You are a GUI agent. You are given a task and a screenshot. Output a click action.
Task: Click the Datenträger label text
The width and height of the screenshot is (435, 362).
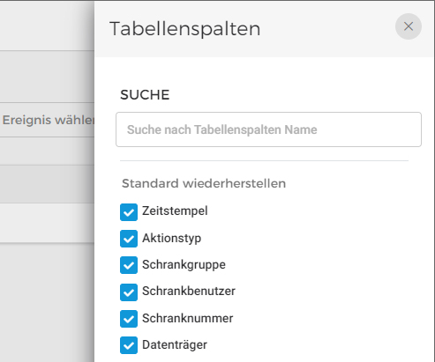coord(175,345)
